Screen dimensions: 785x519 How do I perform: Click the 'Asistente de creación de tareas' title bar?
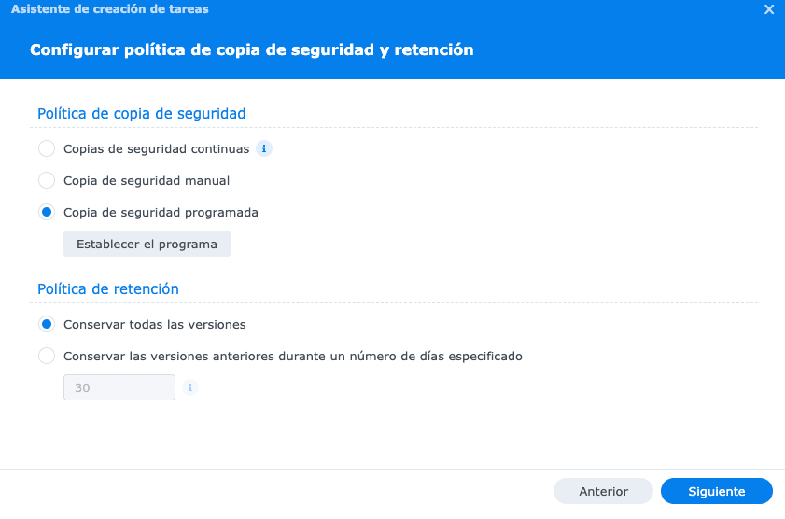110,9
